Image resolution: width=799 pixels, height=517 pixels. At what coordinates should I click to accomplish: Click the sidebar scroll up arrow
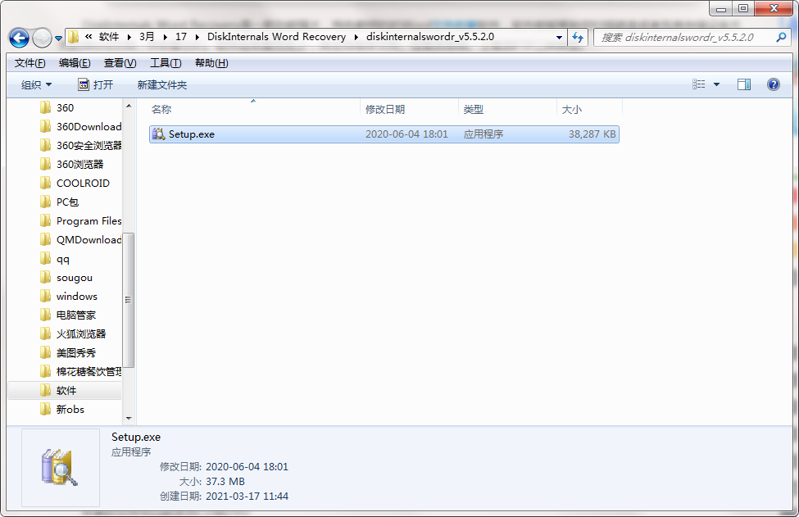pos(129,106)
